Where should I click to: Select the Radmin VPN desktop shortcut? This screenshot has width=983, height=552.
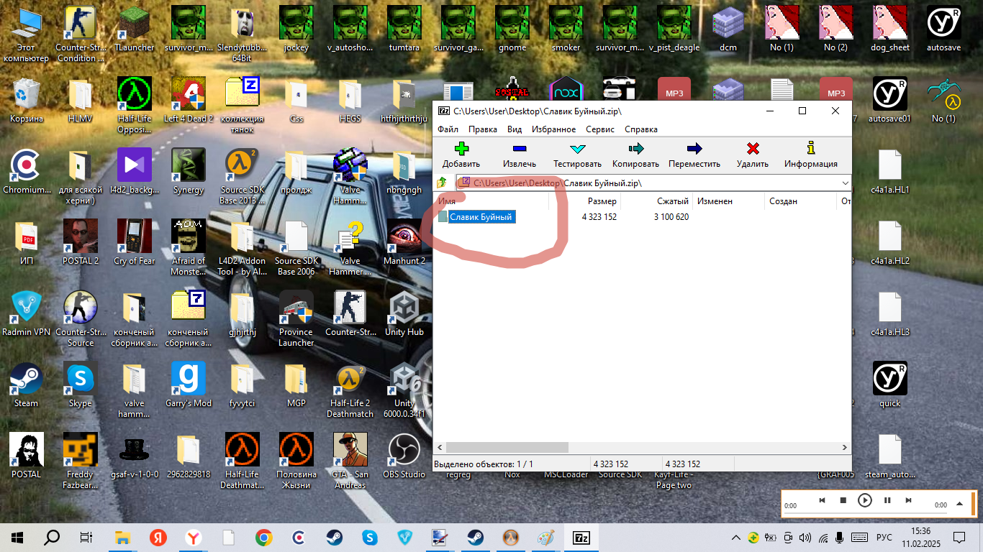click(x=27, y=314)
